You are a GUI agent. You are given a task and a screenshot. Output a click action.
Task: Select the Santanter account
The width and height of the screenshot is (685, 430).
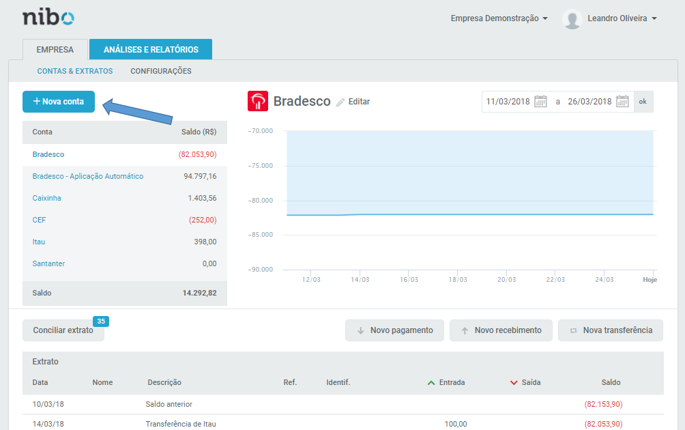click(48, 263)
